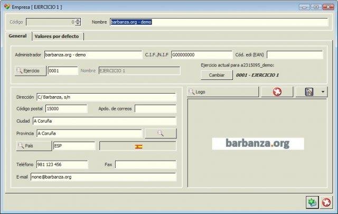
Task: Decrease the Código spinner value
Action: point(78,24)
